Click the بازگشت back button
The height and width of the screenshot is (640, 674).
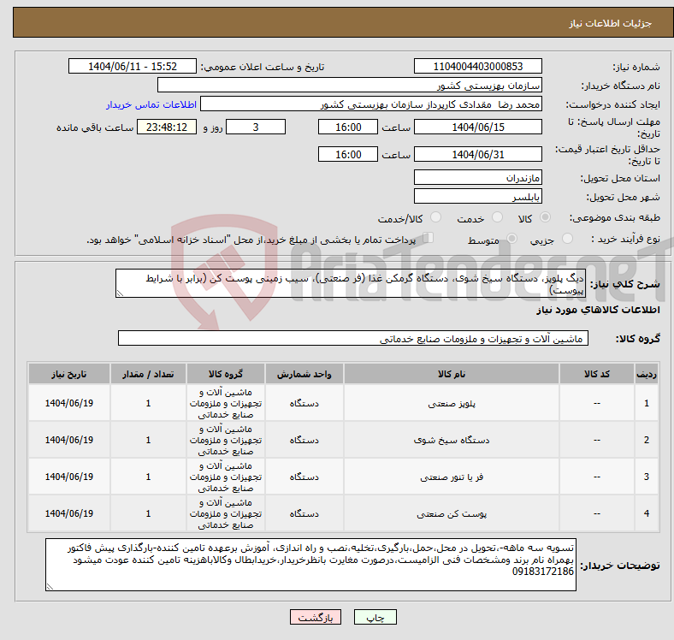click(x=316, y=617)
